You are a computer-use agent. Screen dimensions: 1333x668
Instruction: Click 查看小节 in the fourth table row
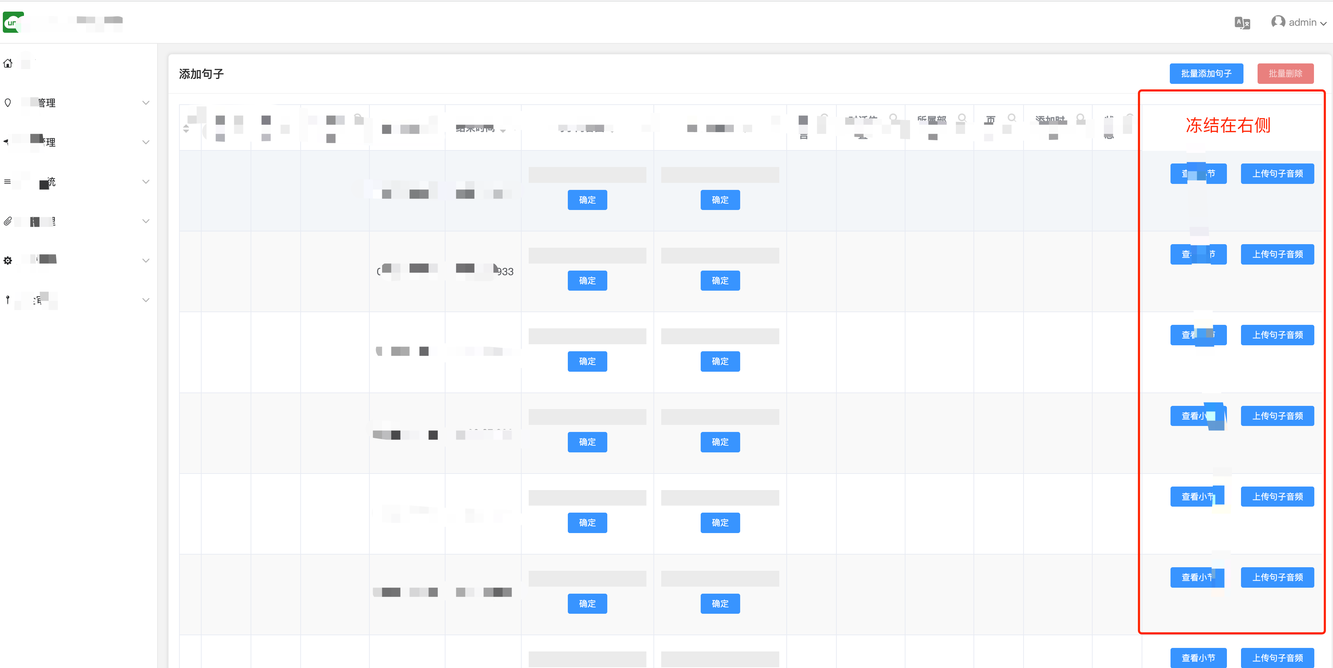[x=1198, y=415]
